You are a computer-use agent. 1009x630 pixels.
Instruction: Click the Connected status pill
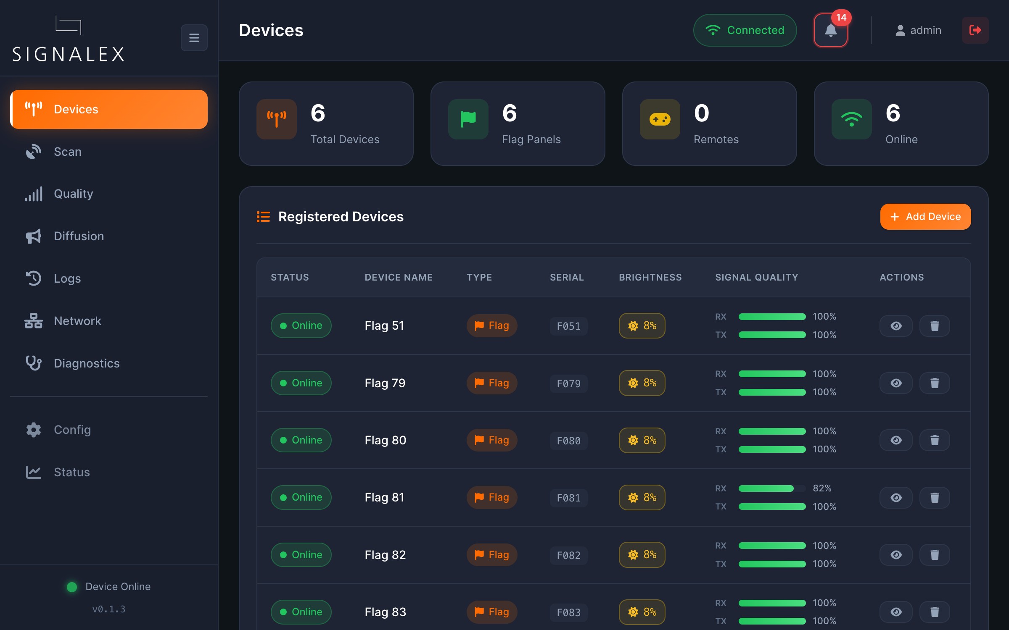point(745,30)
